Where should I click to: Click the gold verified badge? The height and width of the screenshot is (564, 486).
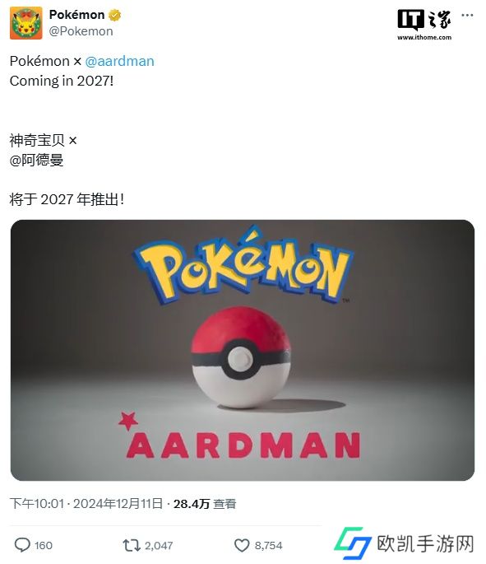click(114, 15)
